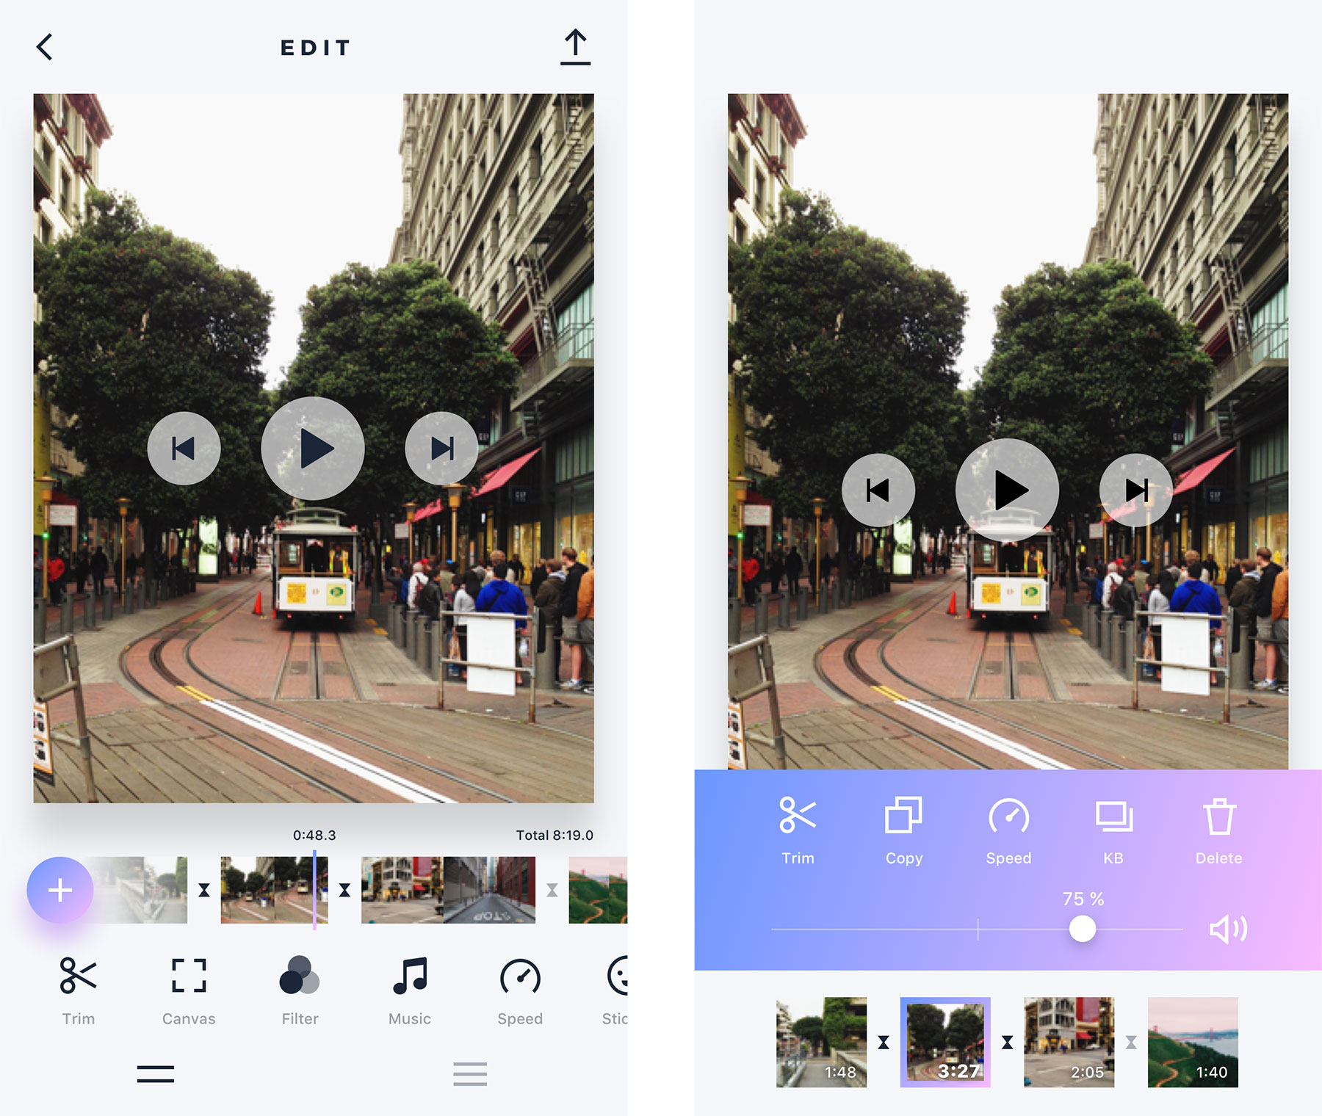
Task: Skip to next clip in right preview
Action: point(1135,490)
